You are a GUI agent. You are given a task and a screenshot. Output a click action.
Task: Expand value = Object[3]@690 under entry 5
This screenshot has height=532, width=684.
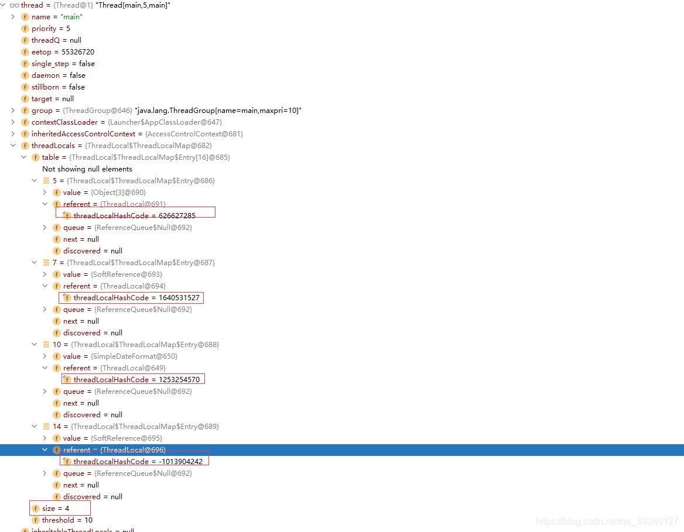click(45, 192)
